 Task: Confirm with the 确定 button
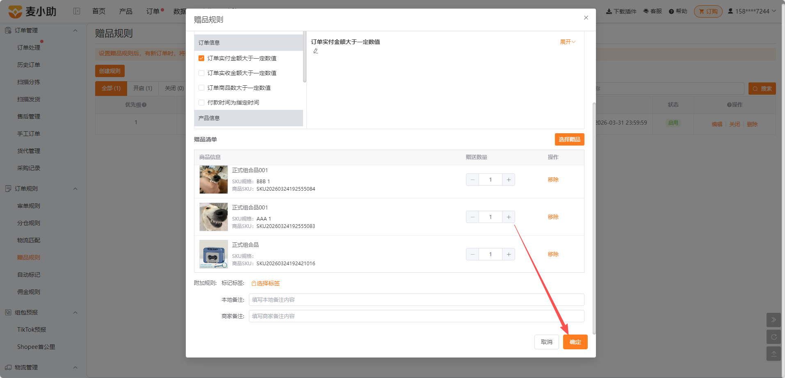point(575,342)
